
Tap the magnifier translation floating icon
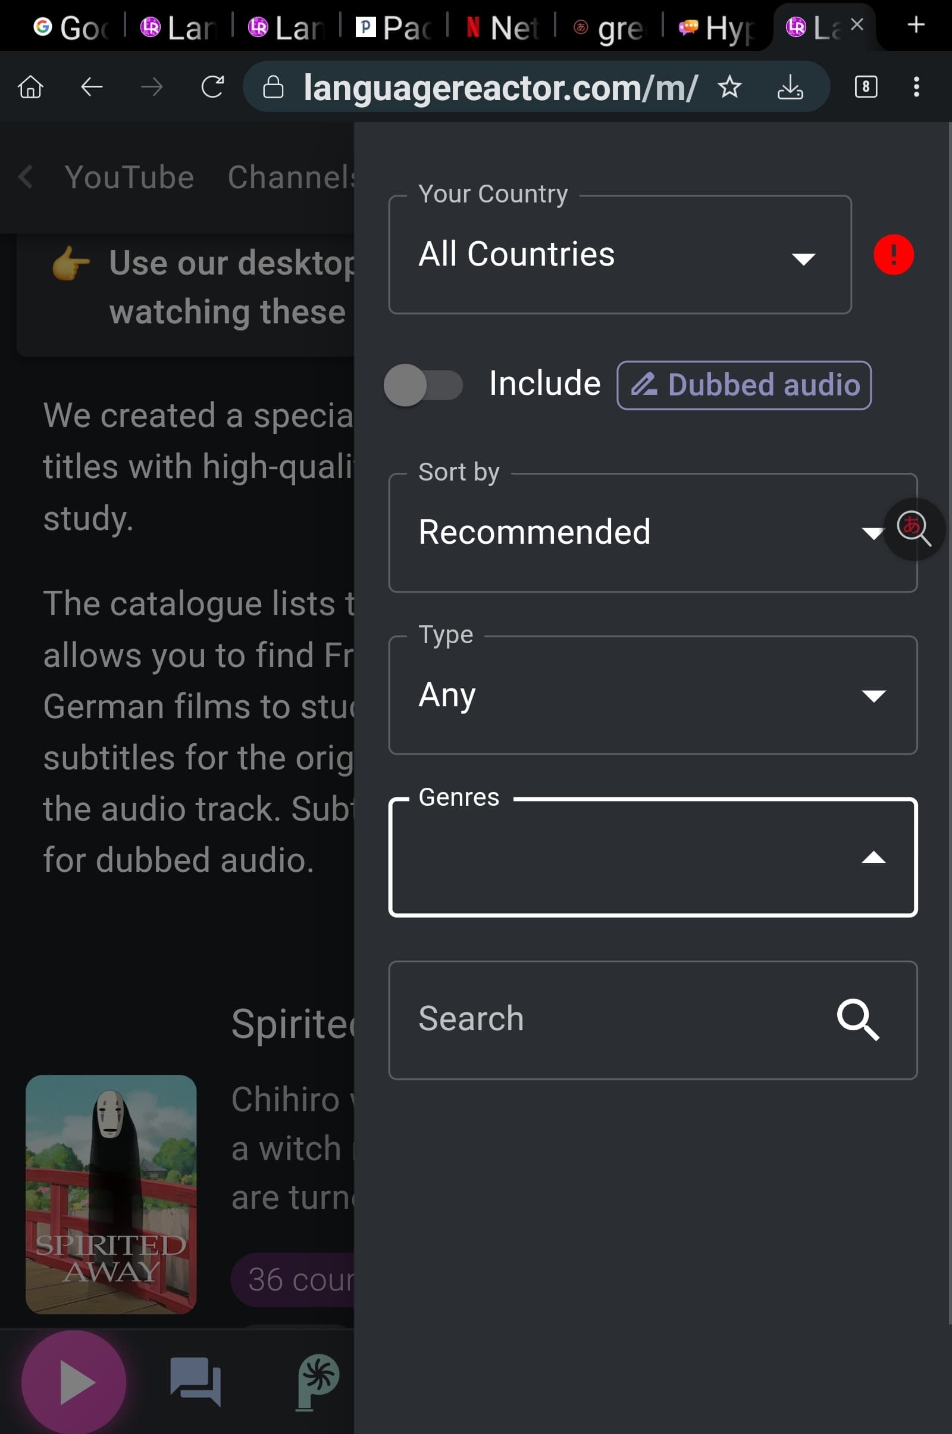click(914, 529)
